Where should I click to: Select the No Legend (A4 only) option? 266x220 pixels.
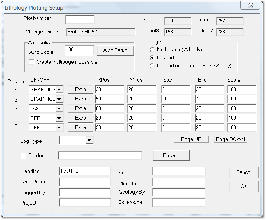pos(152,49)
